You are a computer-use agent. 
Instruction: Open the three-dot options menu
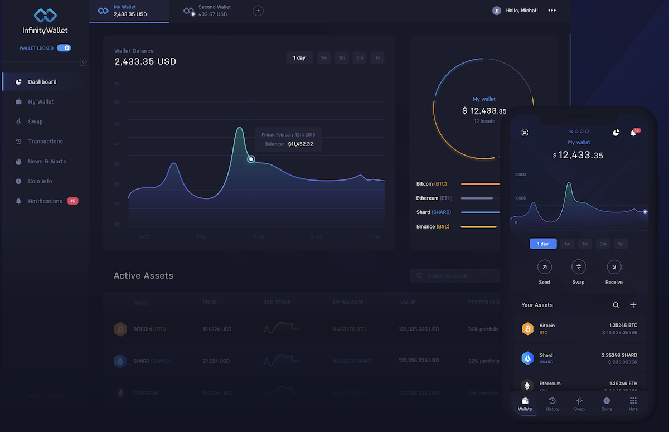[x=552, y=11]
